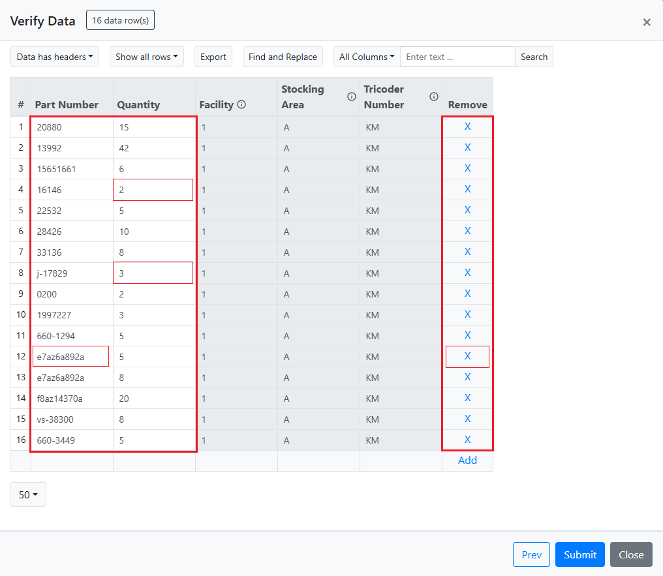Change page size using the 50 dropdown
The height and width of the screenshot is (576, 663).
coord(28,494)
